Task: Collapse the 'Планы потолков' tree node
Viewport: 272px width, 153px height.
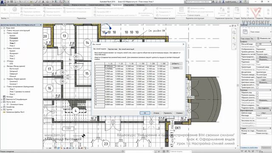Action: click(4, 48)
